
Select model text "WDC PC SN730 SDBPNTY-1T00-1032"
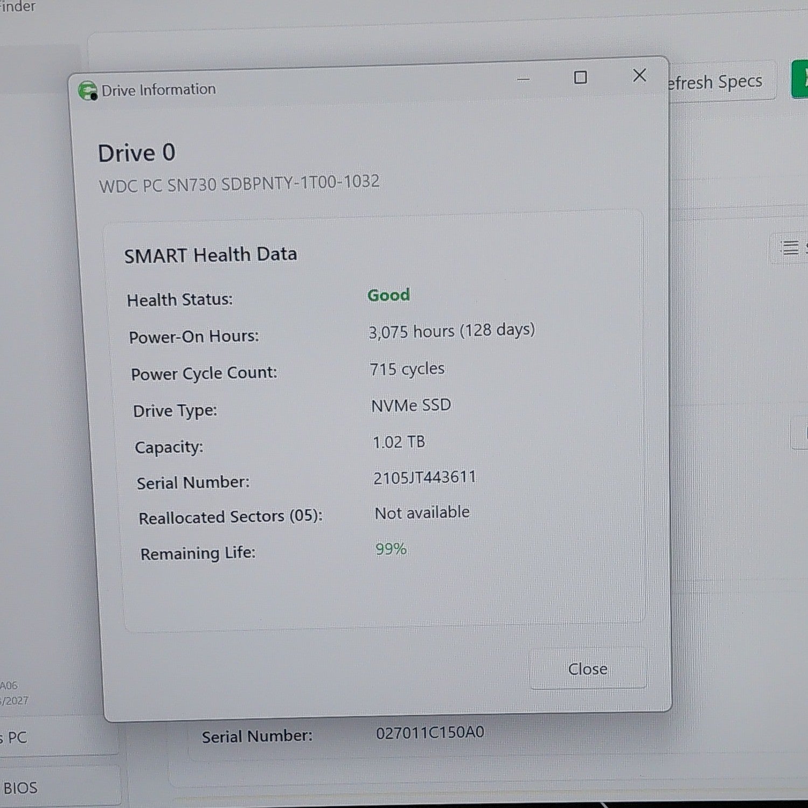coord(239,183)
